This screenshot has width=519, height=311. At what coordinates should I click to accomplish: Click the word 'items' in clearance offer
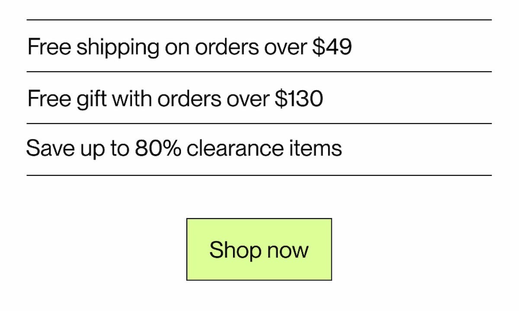pyautogui.click(x=315, y=148)
